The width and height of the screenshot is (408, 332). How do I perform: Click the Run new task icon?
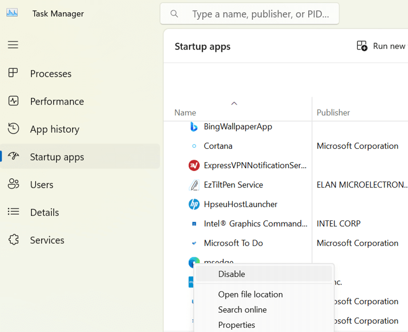(362, 46)
